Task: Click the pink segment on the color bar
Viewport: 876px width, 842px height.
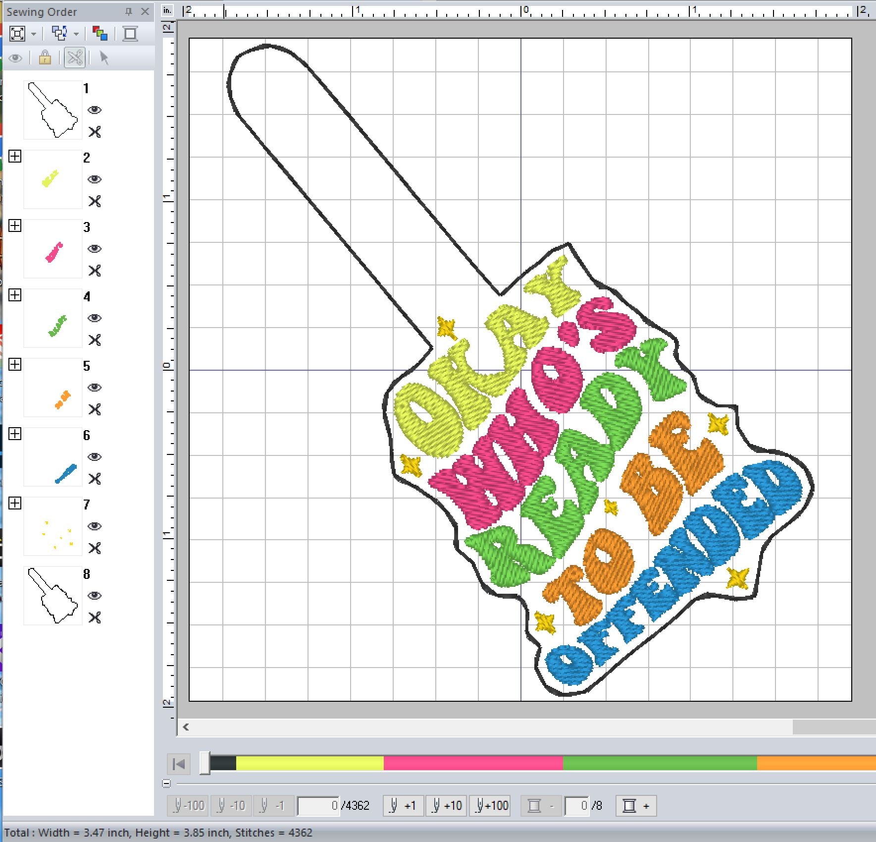Action: (x=473, y=763)
